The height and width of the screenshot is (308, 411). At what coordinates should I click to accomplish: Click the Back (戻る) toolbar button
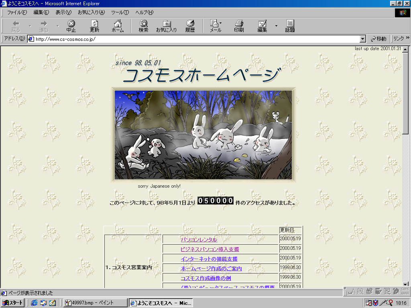click(16, 26)
